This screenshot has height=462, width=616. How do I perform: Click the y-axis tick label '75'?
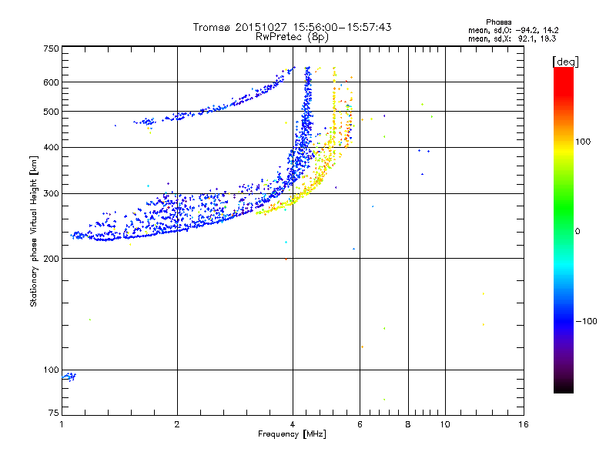(x=54, y=413)
